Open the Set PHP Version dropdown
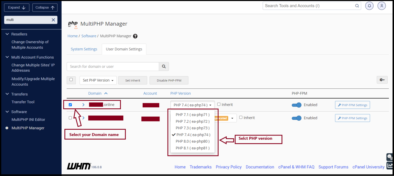 98,80
